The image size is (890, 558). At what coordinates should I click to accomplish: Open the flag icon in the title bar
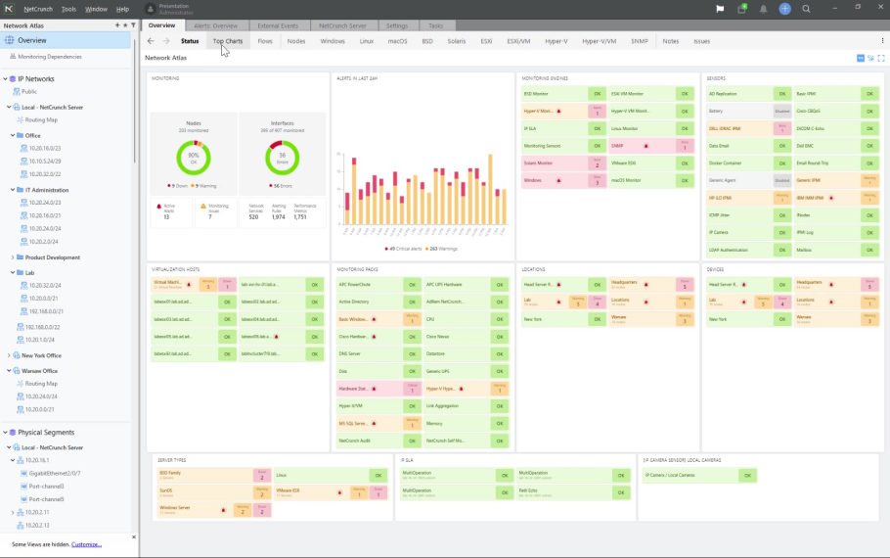pyautogui.click(x=720, y=9)
